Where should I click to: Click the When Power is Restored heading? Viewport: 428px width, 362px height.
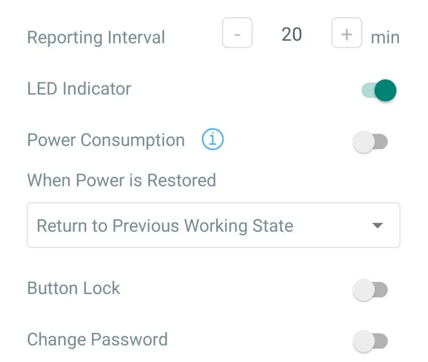[121, 180]
